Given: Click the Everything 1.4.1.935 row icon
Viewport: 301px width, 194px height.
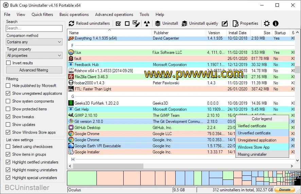Looking at the screenshot, I should pos(71,38).
